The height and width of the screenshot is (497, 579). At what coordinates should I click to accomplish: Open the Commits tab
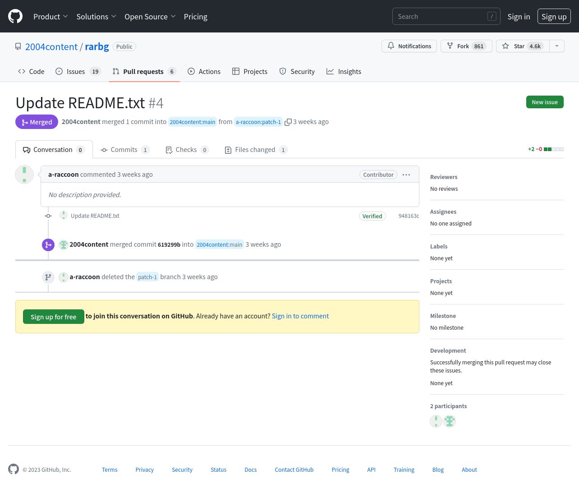(x=125, y=150)
